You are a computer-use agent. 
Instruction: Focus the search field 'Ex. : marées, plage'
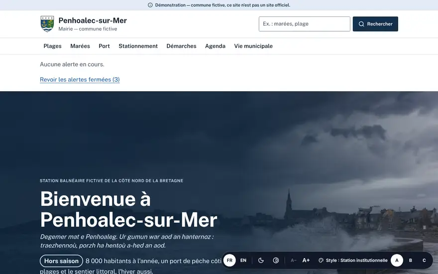coord(304,24)
